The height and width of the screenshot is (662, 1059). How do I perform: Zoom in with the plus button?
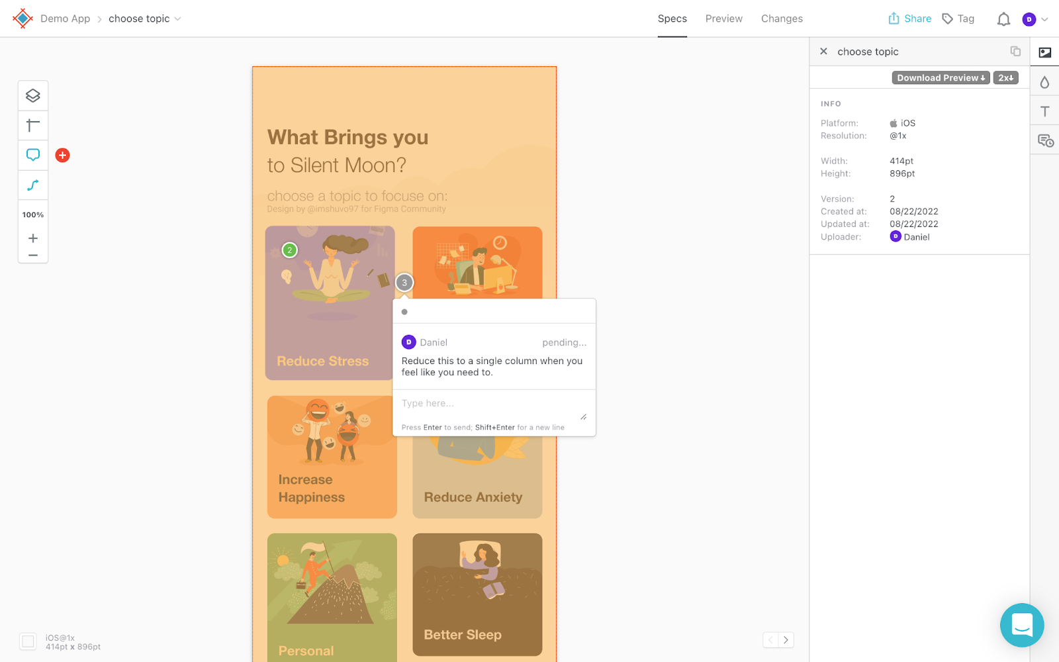pyautogui.click(x=33, y=238)
